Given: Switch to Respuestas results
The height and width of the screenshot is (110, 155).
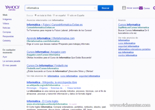Looking at the screenshot, I should pos(8,36).
